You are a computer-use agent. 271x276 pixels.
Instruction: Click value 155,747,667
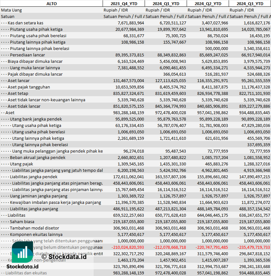174,42
